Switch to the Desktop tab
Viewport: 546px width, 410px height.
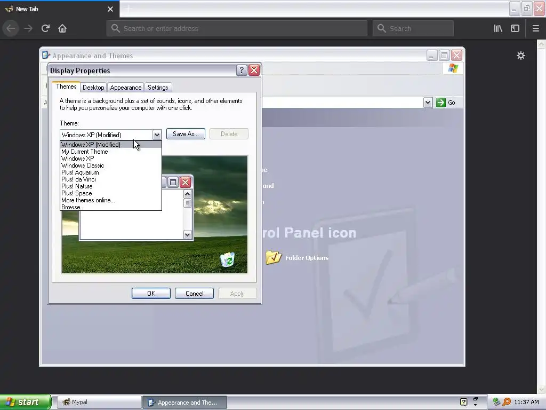(93, 88)
